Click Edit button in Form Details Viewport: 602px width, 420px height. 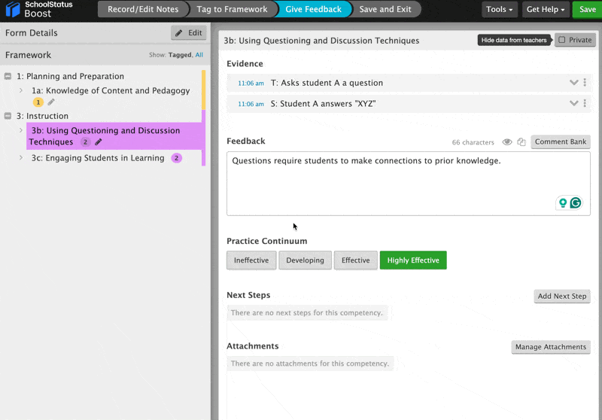coord(189,33)
